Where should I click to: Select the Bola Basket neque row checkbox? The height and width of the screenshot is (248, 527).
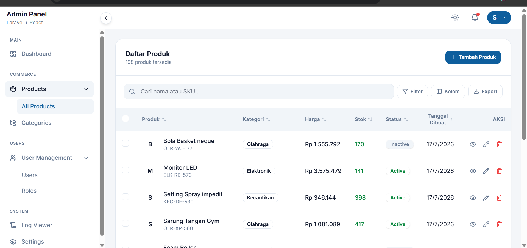click(x=126, y=143)
